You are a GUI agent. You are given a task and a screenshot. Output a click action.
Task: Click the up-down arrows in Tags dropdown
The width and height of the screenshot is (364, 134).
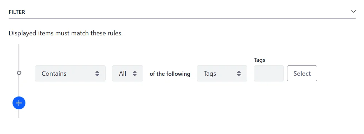pos(239,74)
